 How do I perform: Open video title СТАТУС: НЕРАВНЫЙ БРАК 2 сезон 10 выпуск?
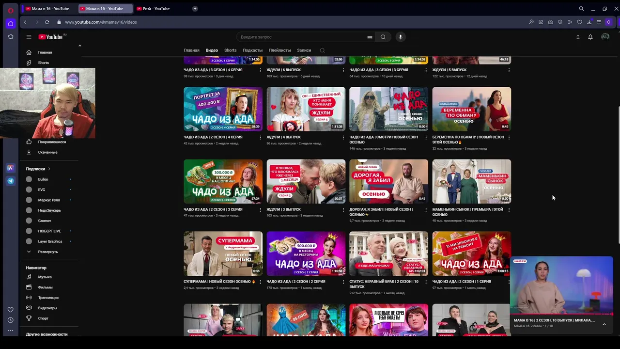coord(384,284)
